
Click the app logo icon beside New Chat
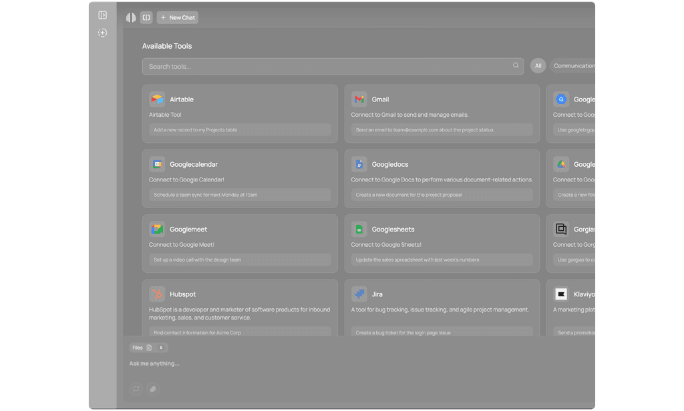pos(131,17)
